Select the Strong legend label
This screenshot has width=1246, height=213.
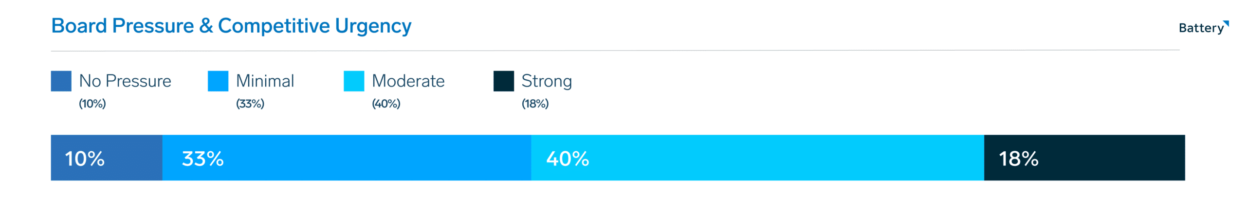click(546, 81)
